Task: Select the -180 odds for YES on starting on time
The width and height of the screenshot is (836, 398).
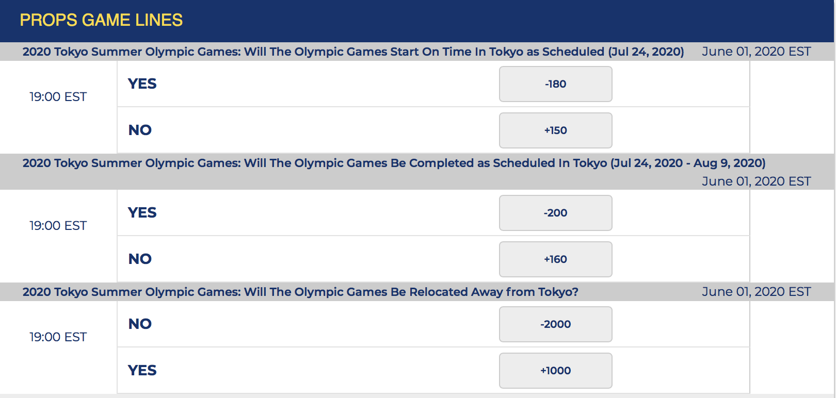Action: (x=555, y=84)
